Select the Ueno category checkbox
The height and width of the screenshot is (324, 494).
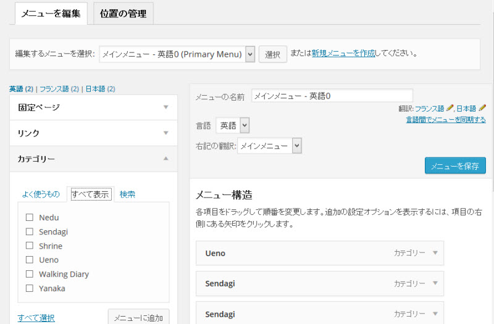point(29,259)
